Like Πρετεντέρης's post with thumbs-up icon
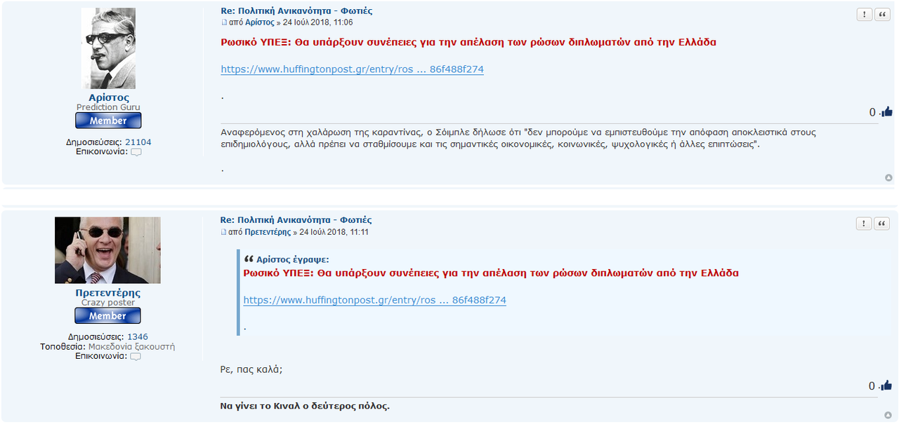The height and width of the screenshot is (424, 899). [886, 385]
